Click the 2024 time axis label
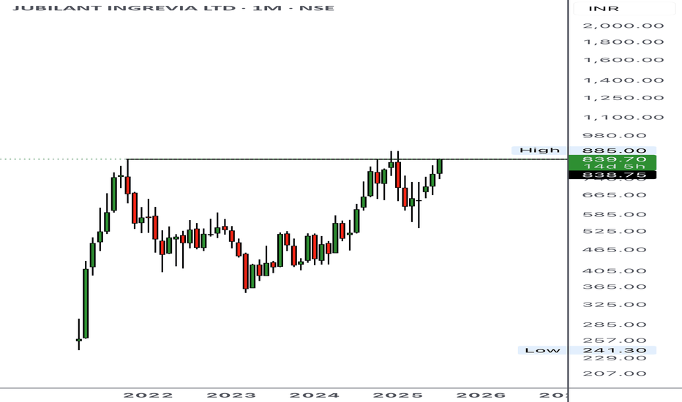The image size is (682, 402). (314, 395)
